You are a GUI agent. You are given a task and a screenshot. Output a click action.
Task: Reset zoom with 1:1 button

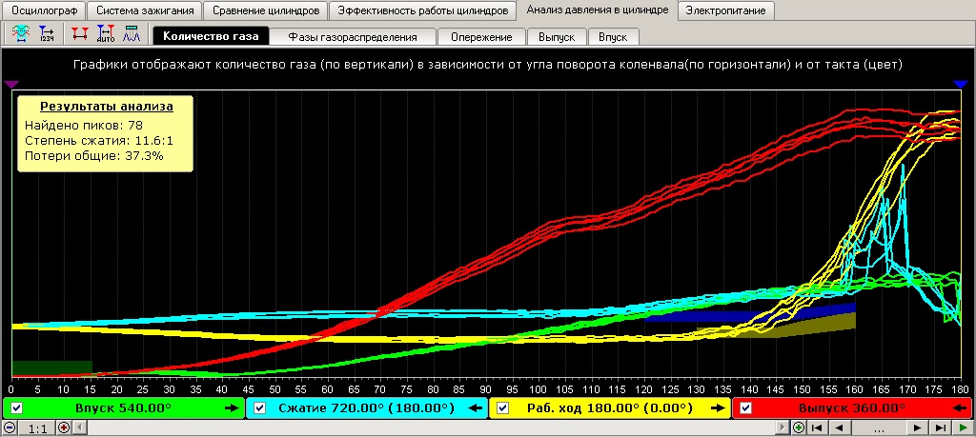coord(36,427)
